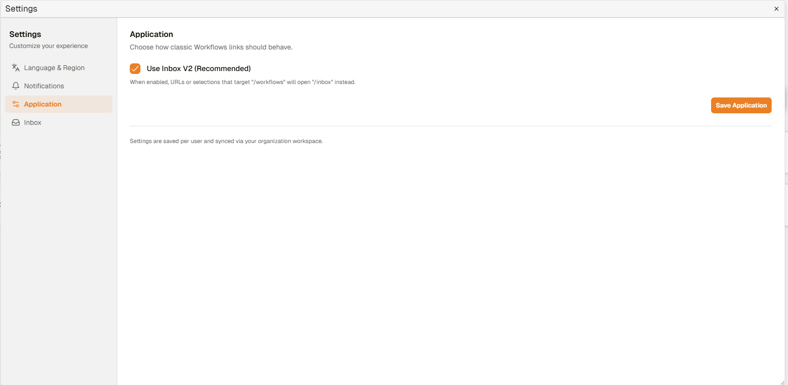This screenshot has height=385, width=788.
Task: Click the 'Use Inbox V2 (Recommended)' label
Action: [199, 69]
